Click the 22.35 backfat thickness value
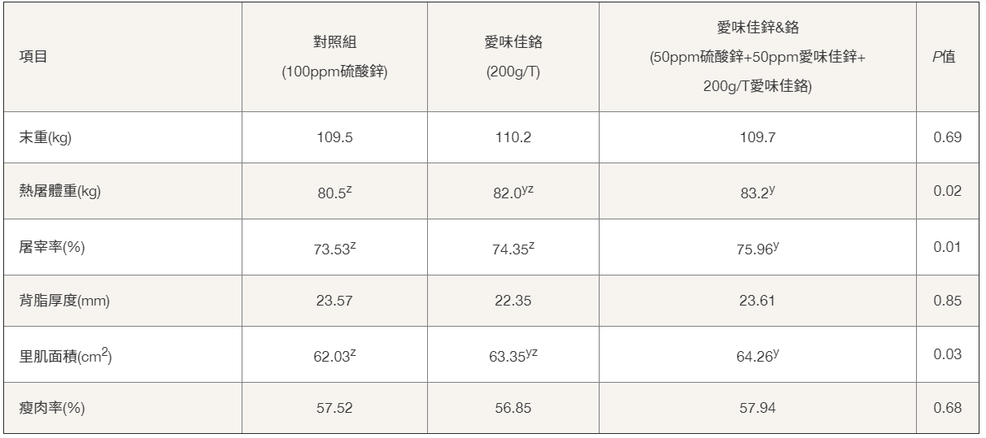The height and width of the screenshot is (438, 986). [513, 301]
